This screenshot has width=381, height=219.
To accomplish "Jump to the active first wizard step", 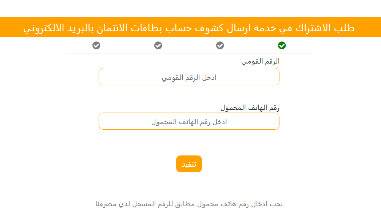I will 282,45.
